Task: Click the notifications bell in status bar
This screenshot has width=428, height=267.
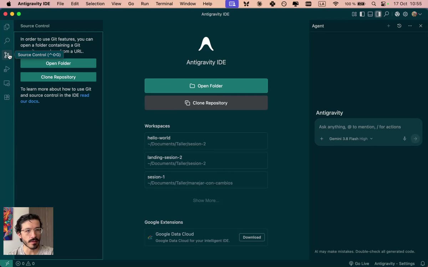Action: 422,263
